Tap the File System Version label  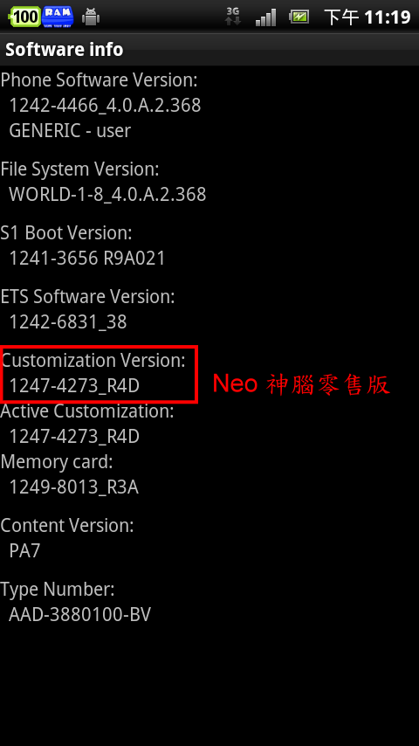click(79, 169)
